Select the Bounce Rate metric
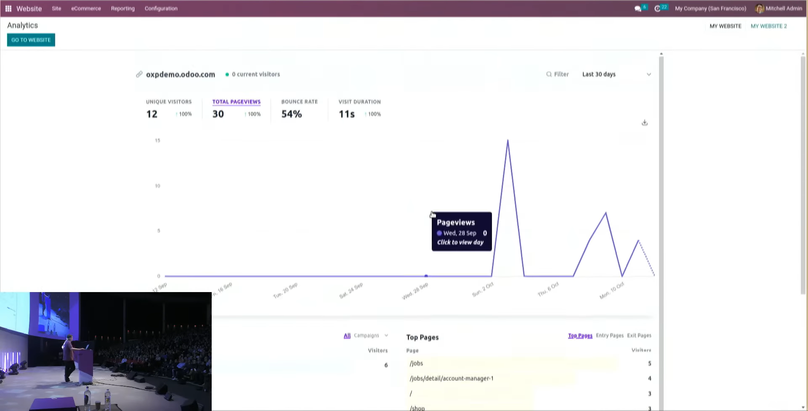This screenshot has width=808, height=411. (299, 109)
